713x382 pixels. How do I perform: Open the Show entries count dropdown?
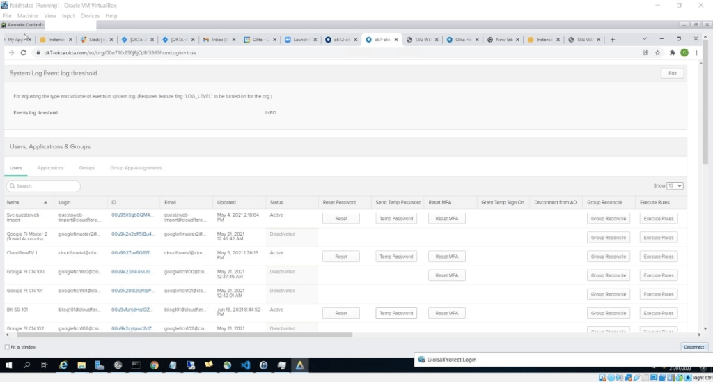tap(675, 186)
